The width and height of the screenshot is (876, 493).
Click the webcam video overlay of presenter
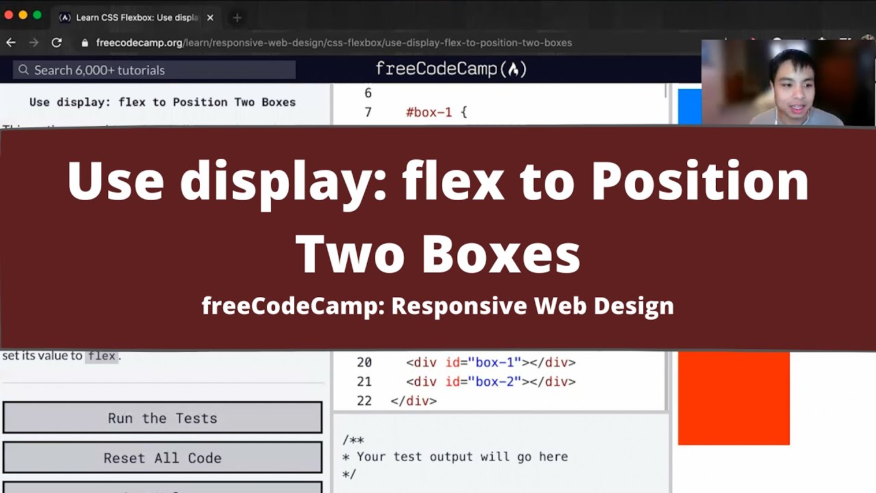(x=788, y=83)
